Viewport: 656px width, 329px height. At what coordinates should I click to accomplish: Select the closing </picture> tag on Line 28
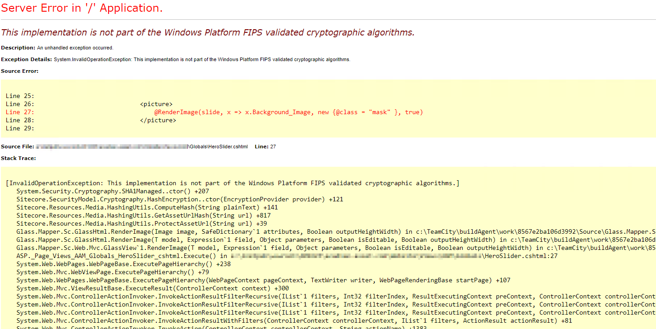click(158, 120)
